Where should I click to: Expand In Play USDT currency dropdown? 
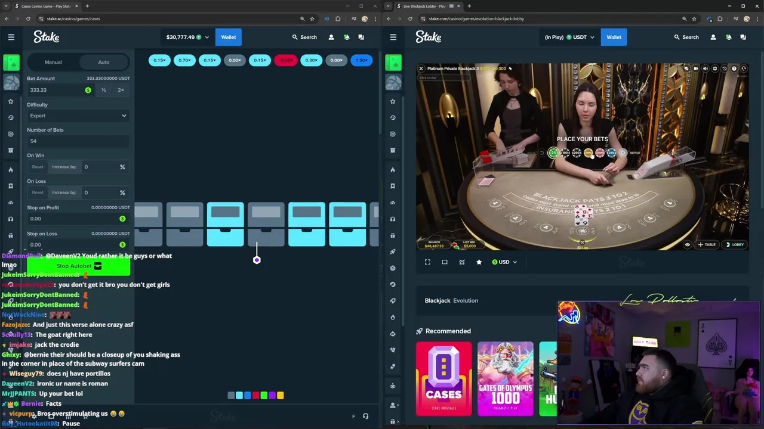[x=569, y=37]
